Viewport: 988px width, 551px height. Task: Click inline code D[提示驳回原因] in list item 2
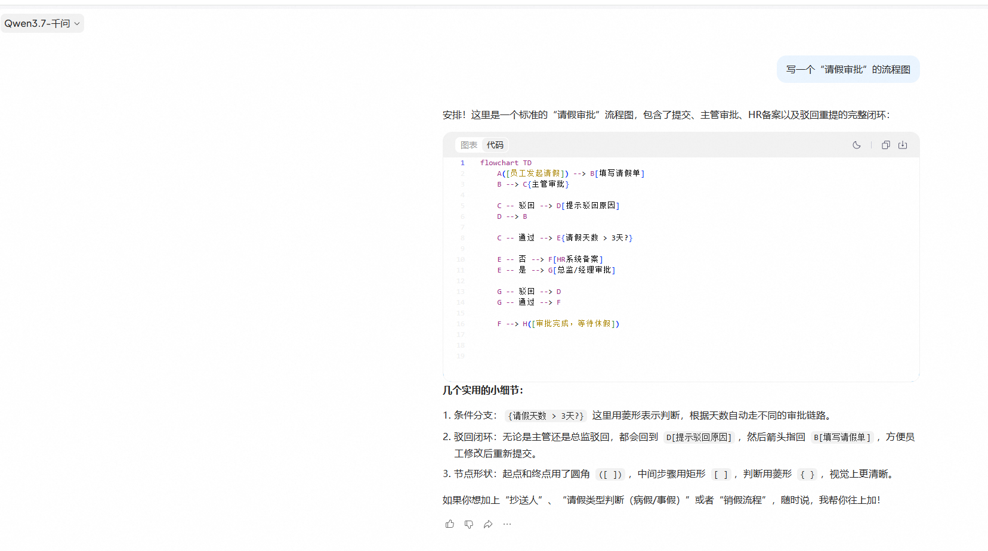pyautogui.click(x=699, y=437)
